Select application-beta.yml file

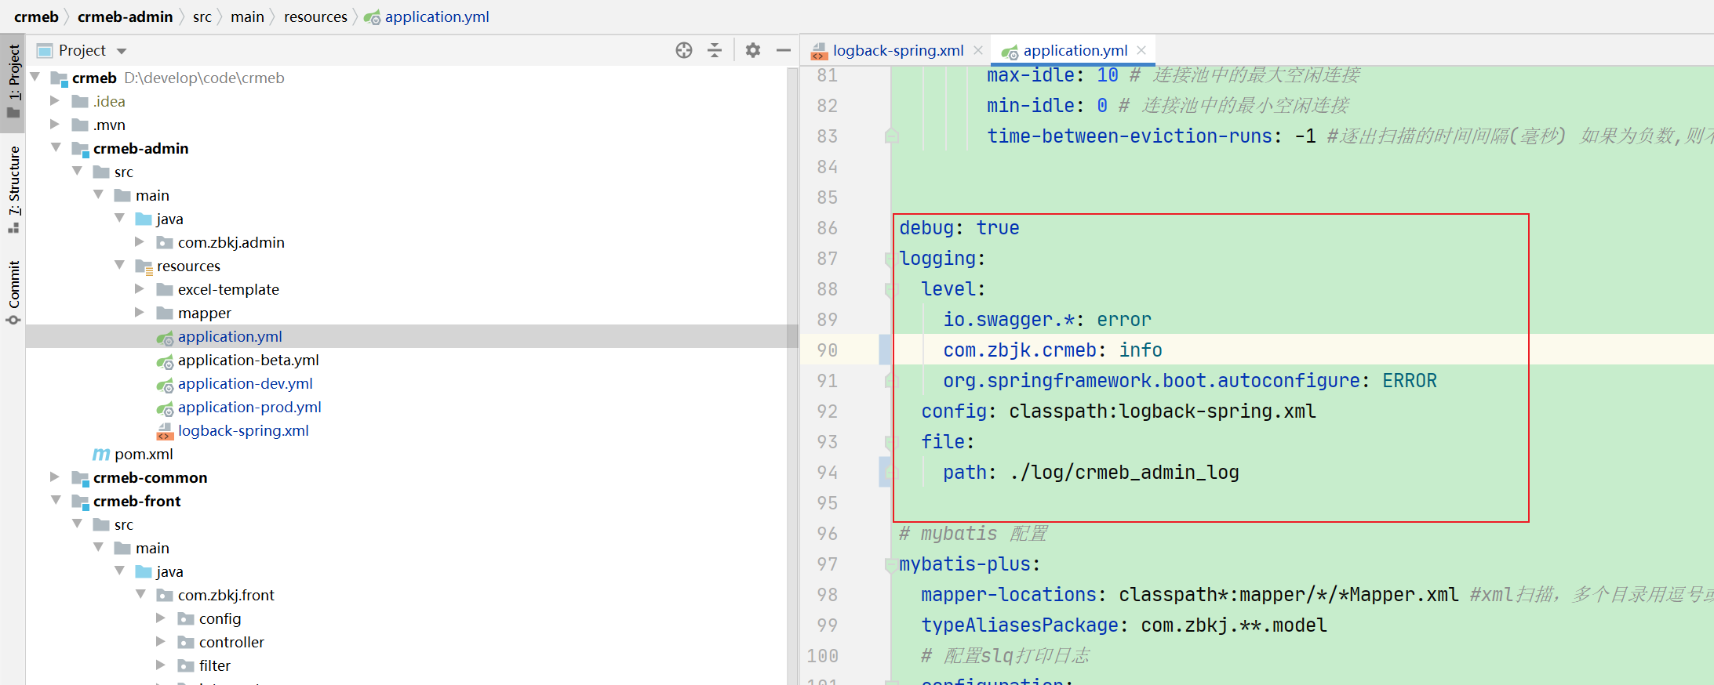(248, 360)
